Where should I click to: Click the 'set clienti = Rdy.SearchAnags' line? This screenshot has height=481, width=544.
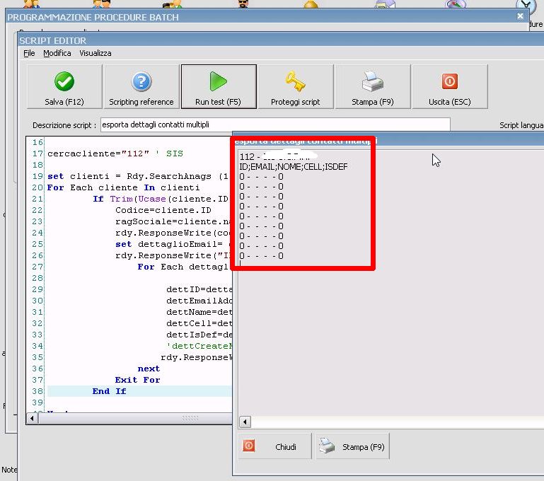(x=138, y=176)
